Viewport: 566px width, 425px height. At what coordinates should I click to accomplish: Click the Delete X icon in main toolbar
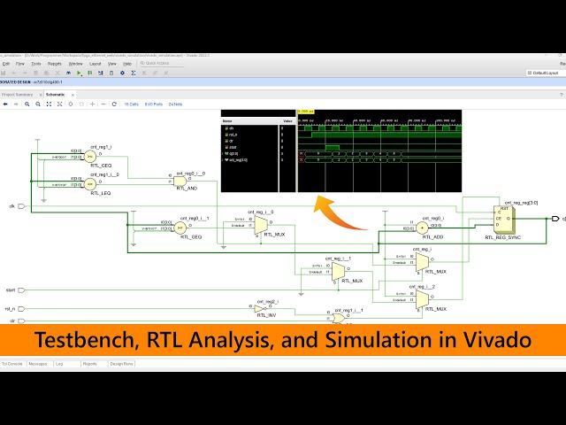[x=57, y=73]
